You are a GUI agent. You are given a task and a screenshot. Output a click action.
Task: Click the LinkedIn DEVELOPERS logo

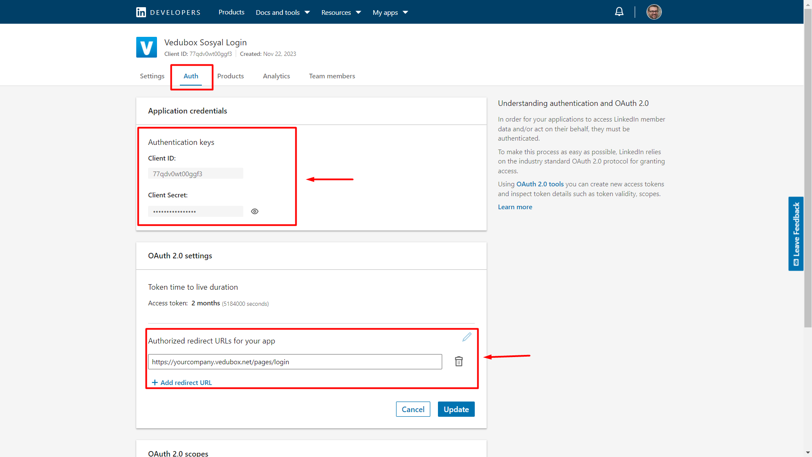[168, 12]
